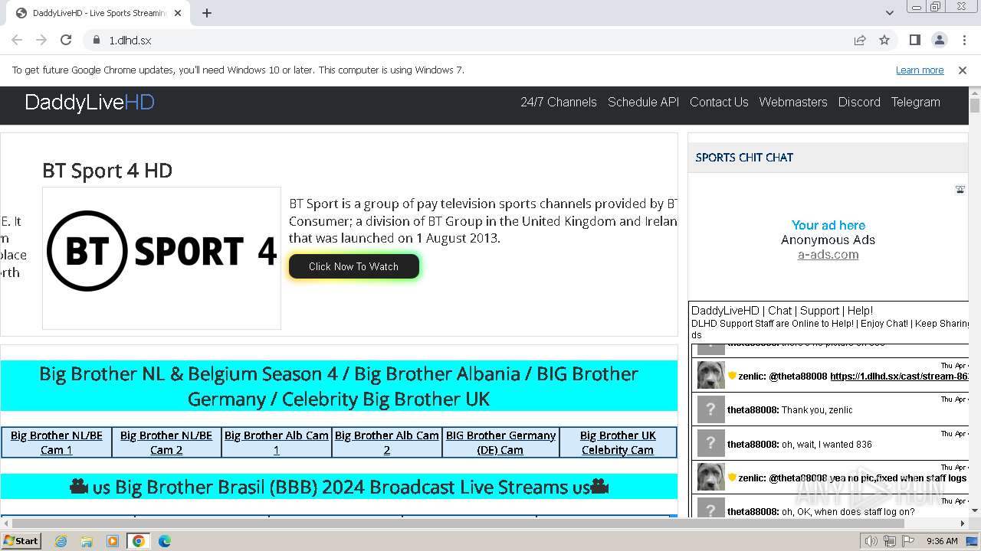Open Big Brother NL/BE Cam 1 link
Viewport: 981px width, 551px height.
57,442
